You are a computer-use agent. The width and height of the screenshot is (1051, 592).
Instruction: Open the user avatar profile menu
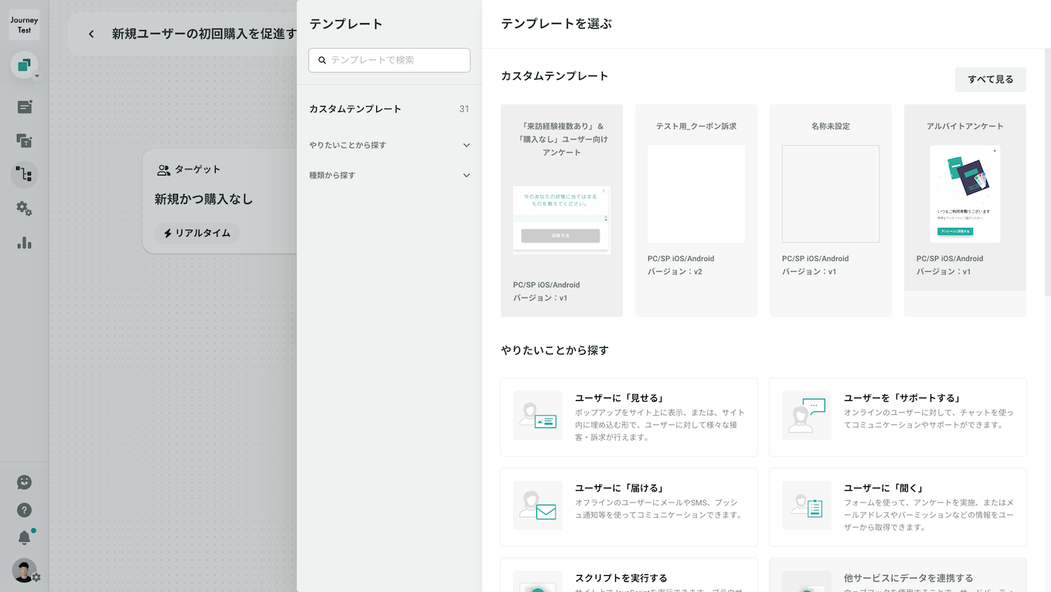pos(25,570)
